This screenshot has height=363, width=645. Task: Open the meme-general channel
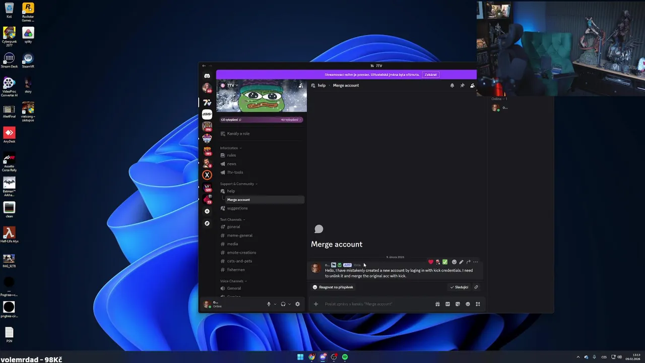pos(262,235)
